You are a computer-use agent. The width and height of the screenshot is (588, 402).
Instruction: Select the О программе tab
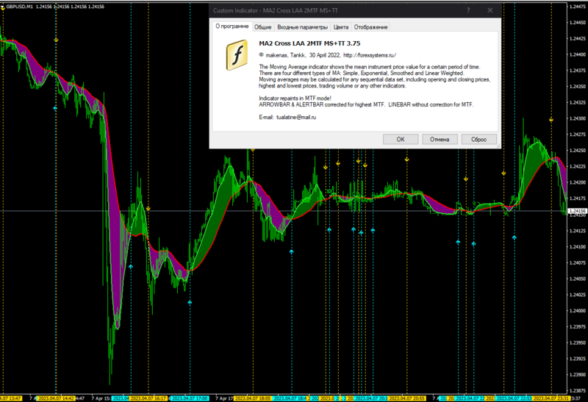click(x=232, y=26)
